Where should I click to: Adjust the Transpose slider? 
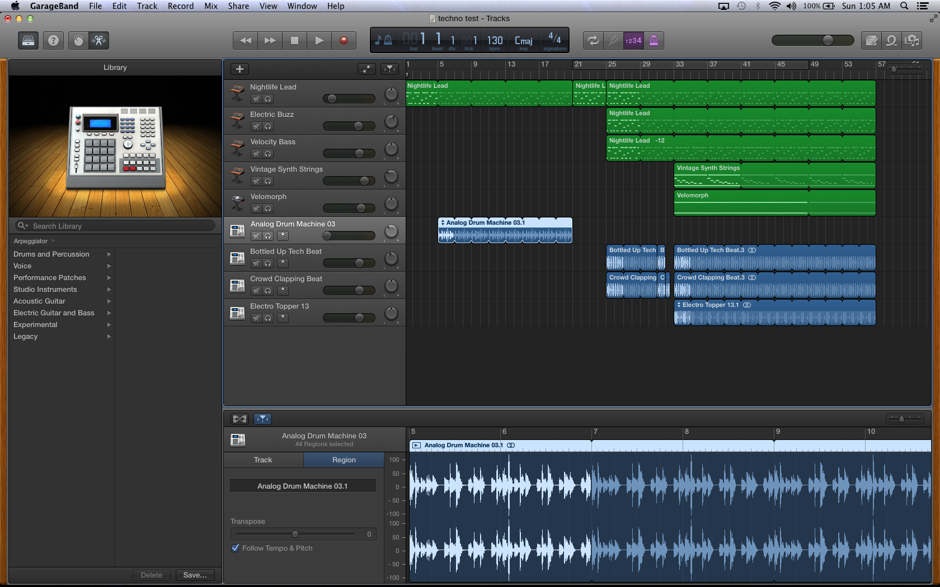295,534
